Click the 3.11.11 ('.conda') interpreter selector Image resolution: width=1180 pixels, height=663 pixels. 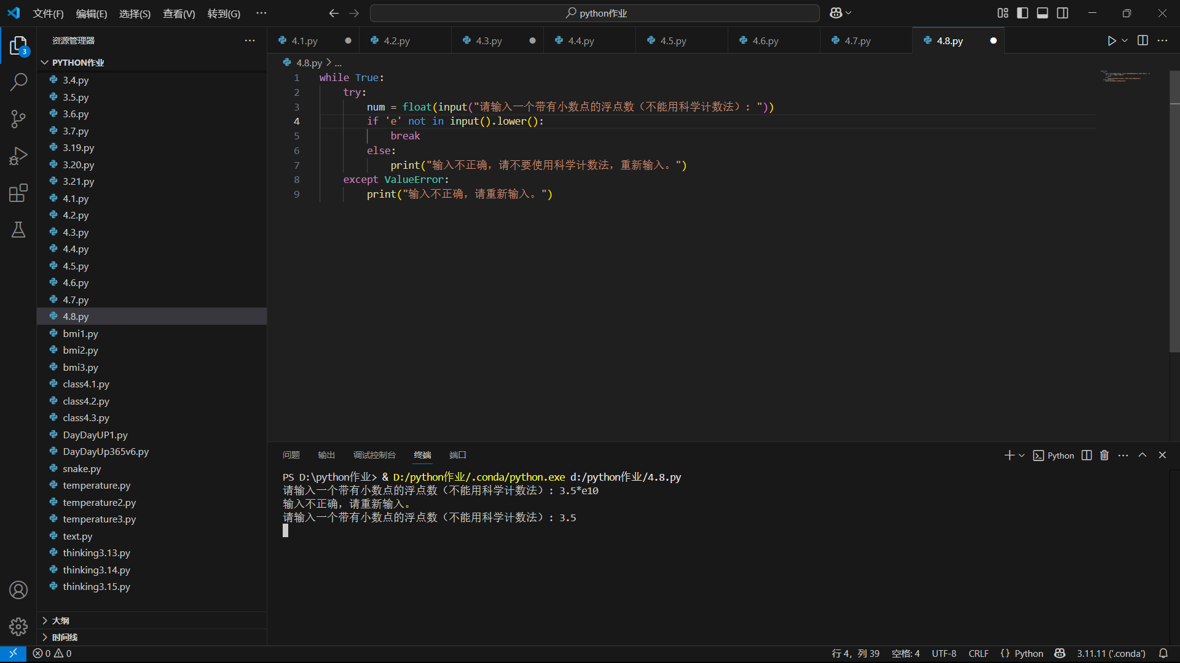[x=1111, y=653]
